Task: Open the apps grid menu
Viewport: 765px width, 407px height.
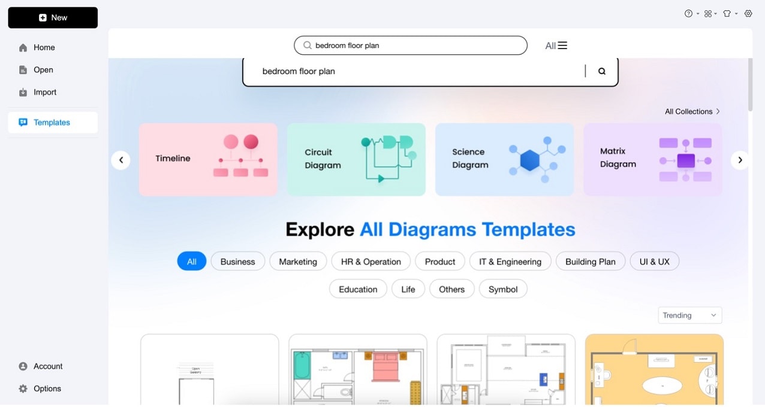Action: [708, 13]
